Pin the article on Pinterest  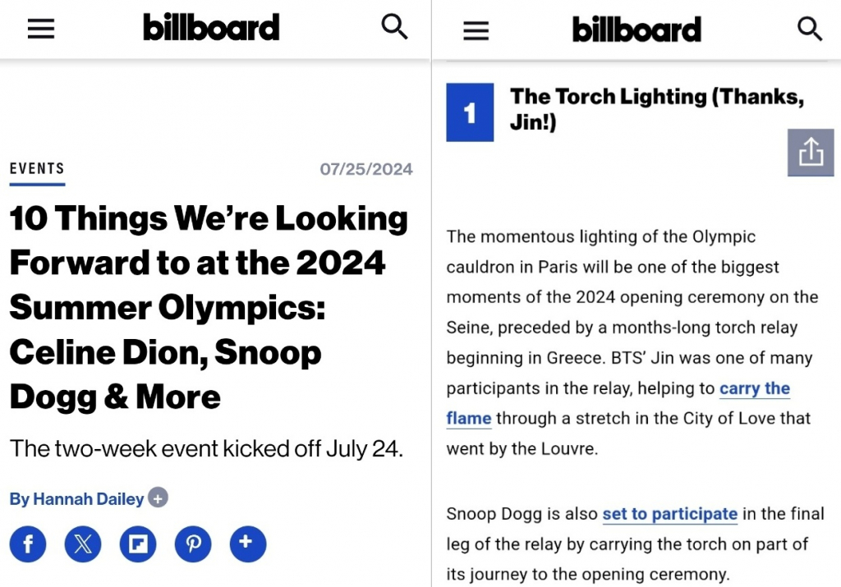193,544
